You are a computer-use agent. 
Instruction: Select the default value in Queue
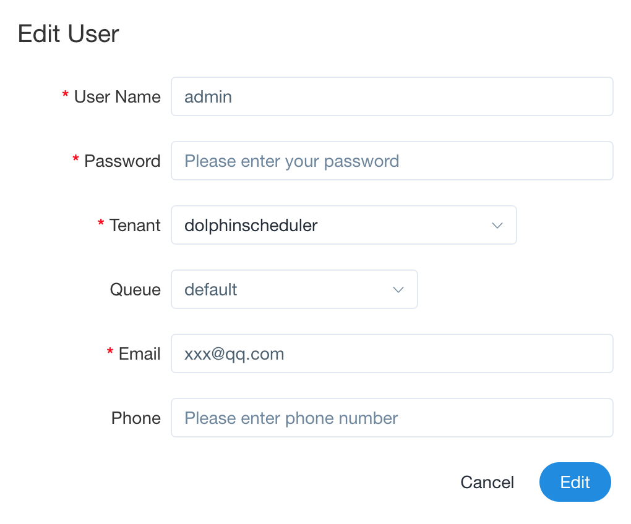point(211,290)
